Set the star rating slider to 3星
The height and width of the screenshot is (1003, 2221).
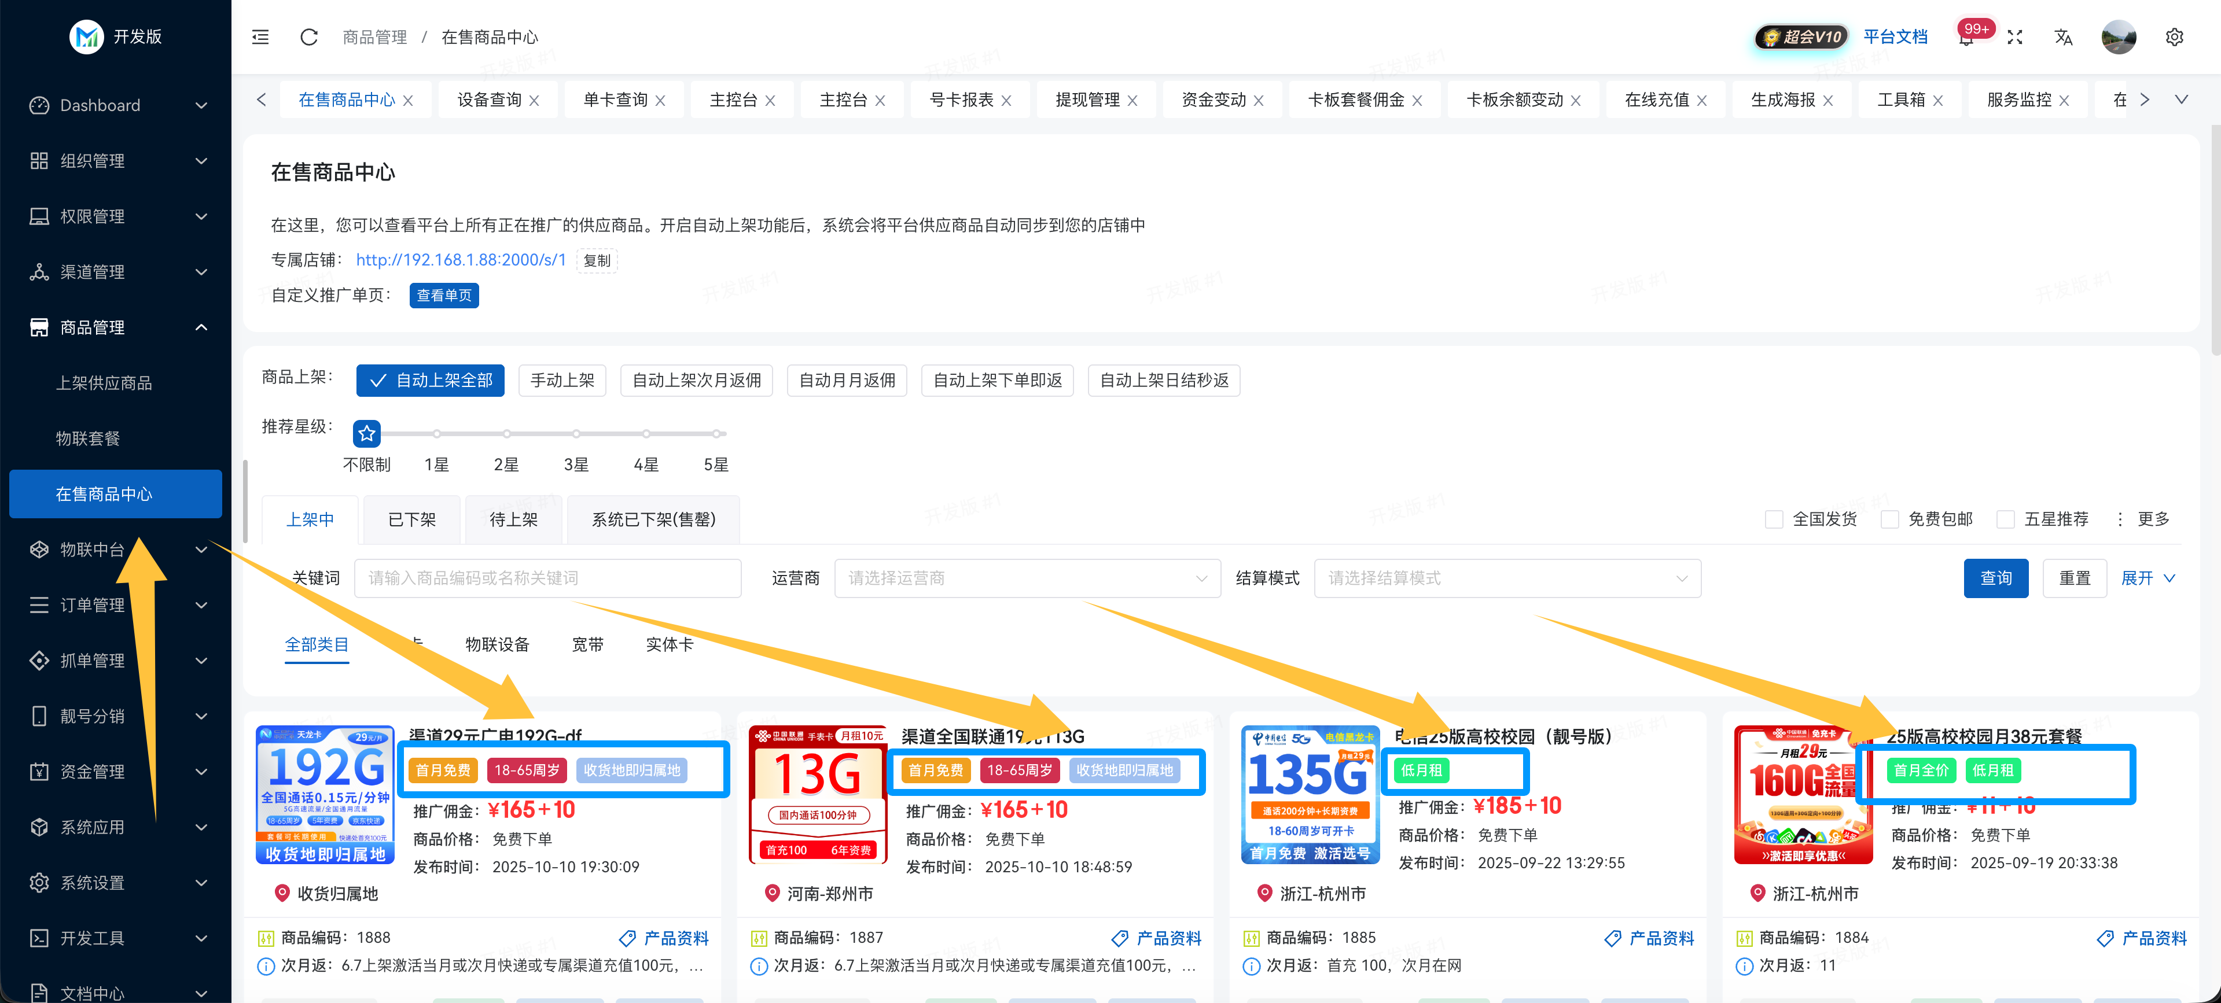[x=576, y=434]
